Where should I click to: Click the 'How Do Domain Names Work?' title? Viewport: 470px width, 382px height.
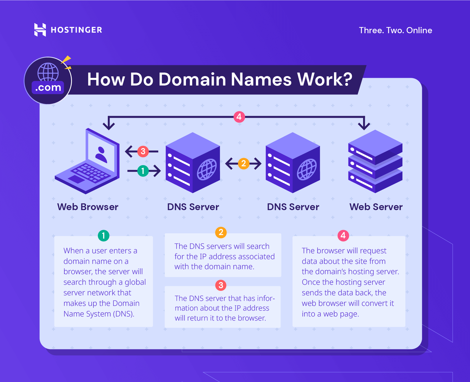[220, 79]
